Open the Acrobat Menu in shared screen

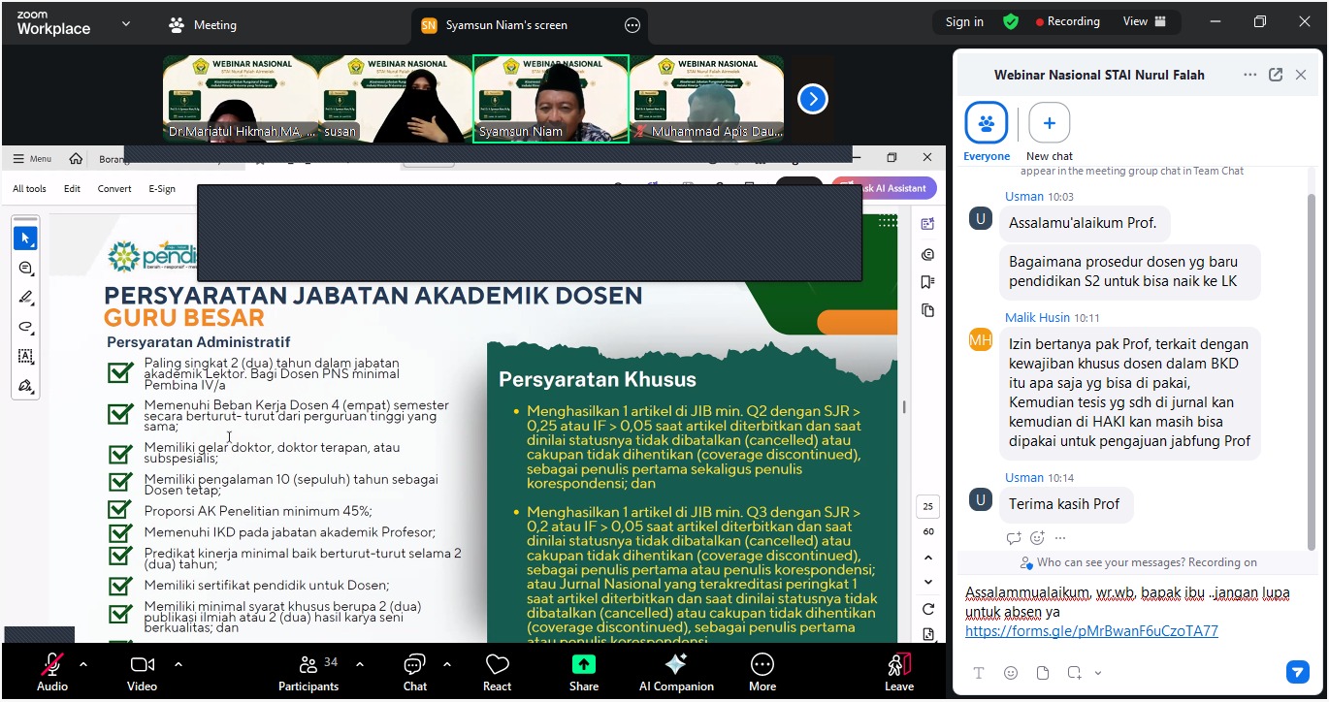(33, 159)
